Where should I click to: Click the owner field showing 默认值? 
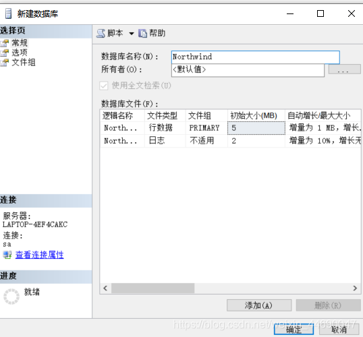click(x=248, y=70)
